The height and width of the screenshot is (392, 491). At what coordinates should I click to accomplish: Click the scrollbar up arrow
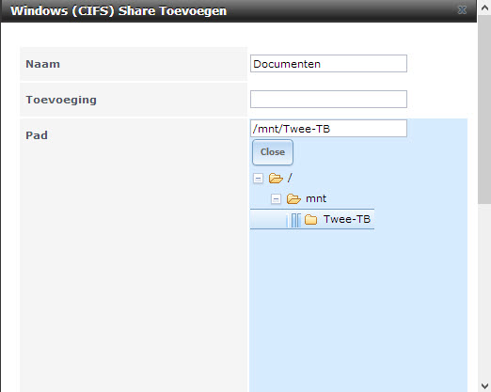484,8
